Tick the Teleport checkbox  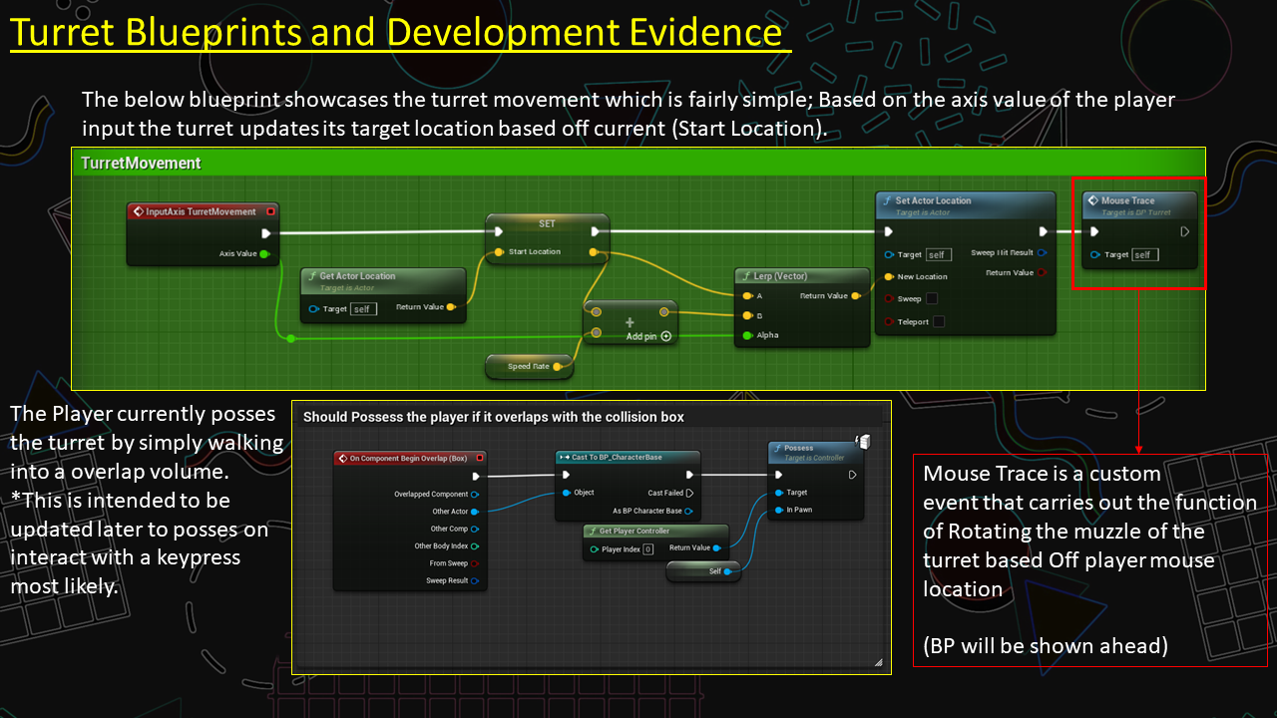938,321
